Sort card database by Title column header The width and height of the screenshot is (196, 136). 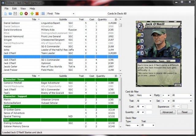tap(22, 20)
